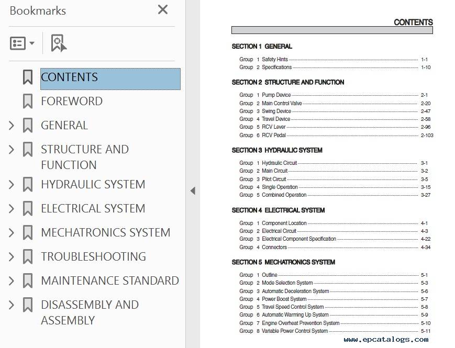Go to the GENERAL bookmark
The width and height of the screenshot is (455, 348).
[x=64, y=125]
